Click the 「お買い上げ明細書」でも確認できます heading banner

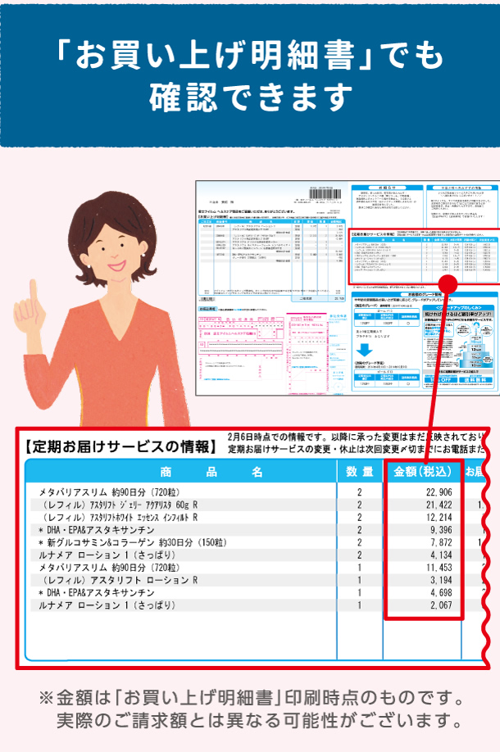coord(250,75)
